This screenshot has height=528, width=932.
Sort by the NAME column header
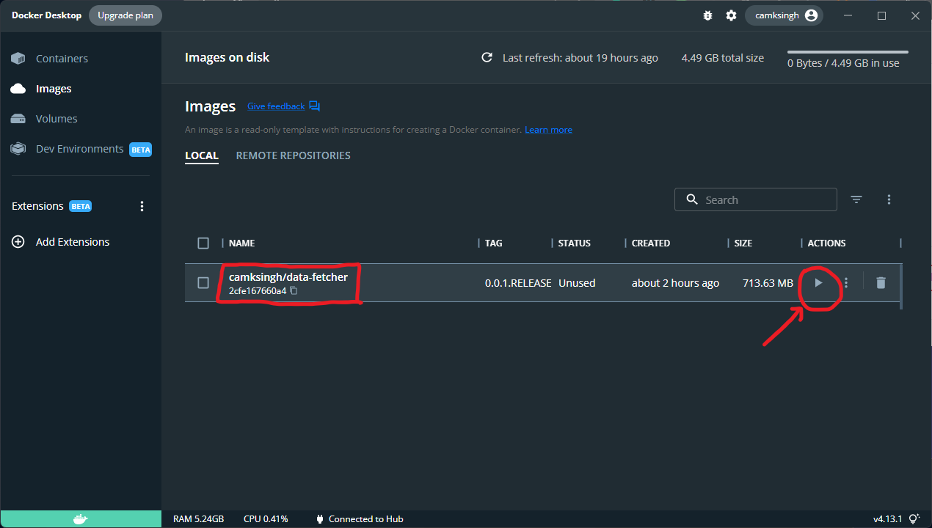tap(241, 243)
